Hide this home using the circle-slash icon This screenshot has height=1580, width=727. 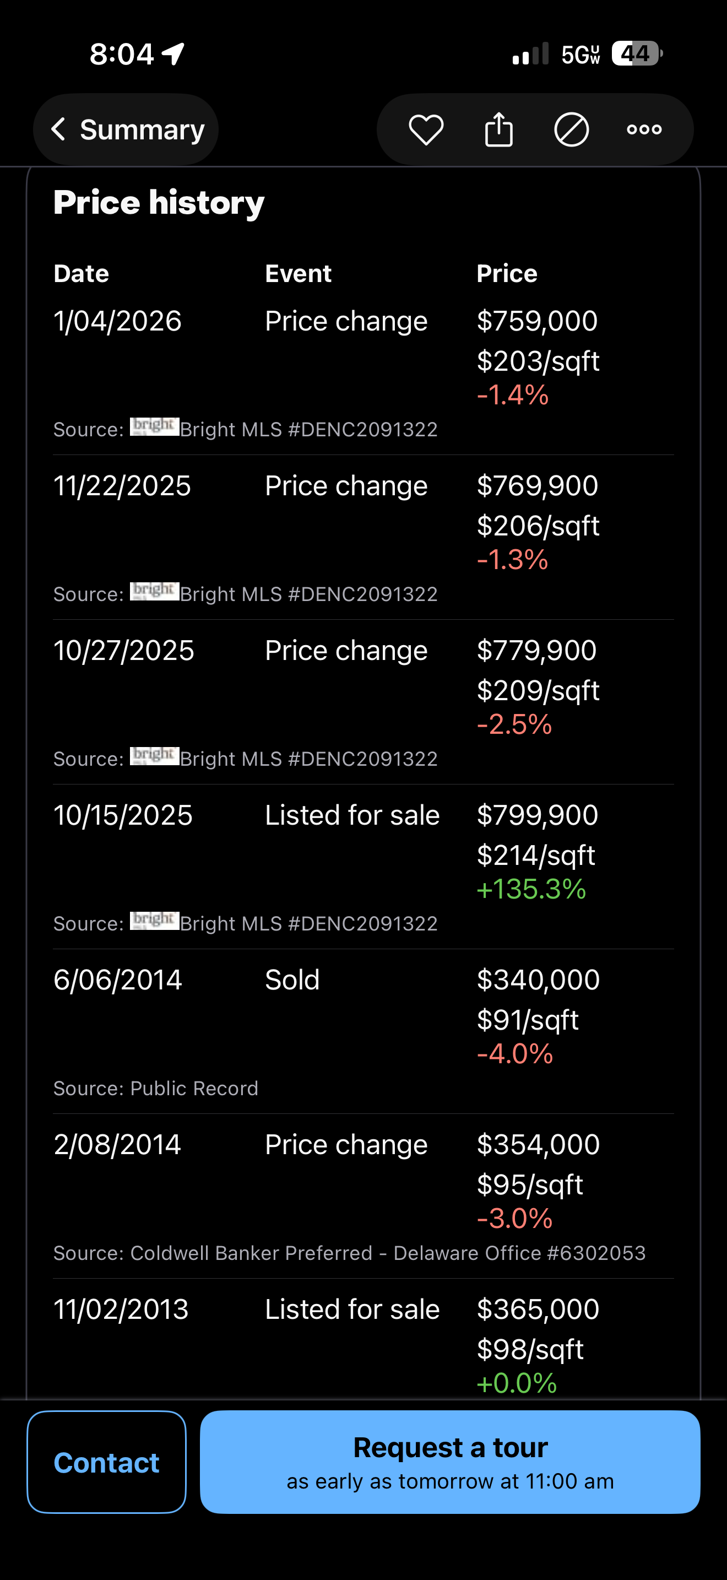pyautogui.click(x=571, y=129)
